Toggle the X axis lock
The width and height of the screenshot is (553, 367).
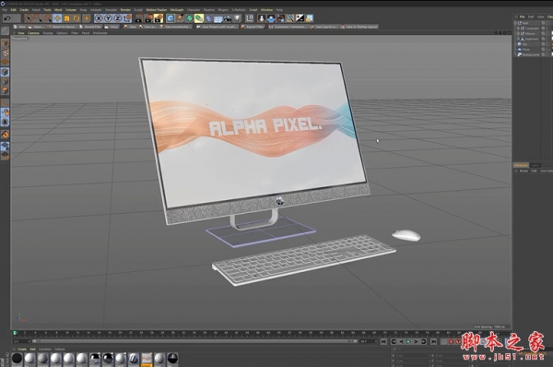99,18
